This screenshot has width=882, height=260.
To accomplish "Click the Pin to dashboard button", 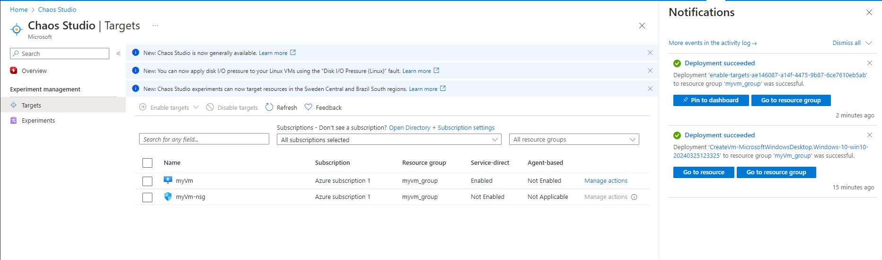I will coord(711,100).
